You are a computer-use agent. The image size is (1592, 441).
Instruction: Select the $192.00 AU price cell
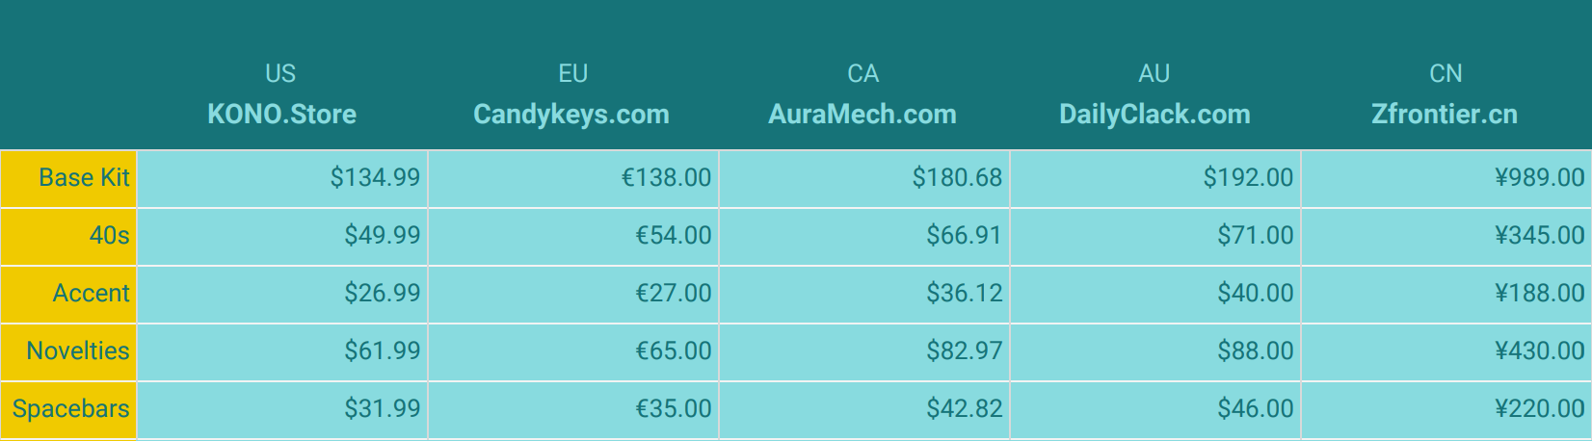1155,178
